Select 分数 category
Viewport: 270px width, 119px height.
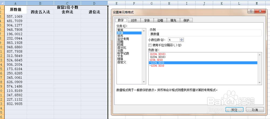129,51
